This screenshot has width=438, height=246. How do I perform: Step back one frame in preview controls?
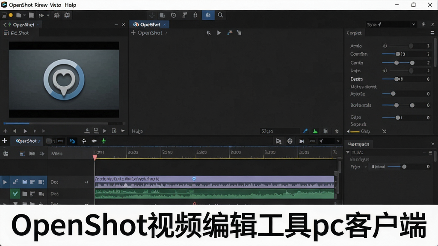point(15,131)
